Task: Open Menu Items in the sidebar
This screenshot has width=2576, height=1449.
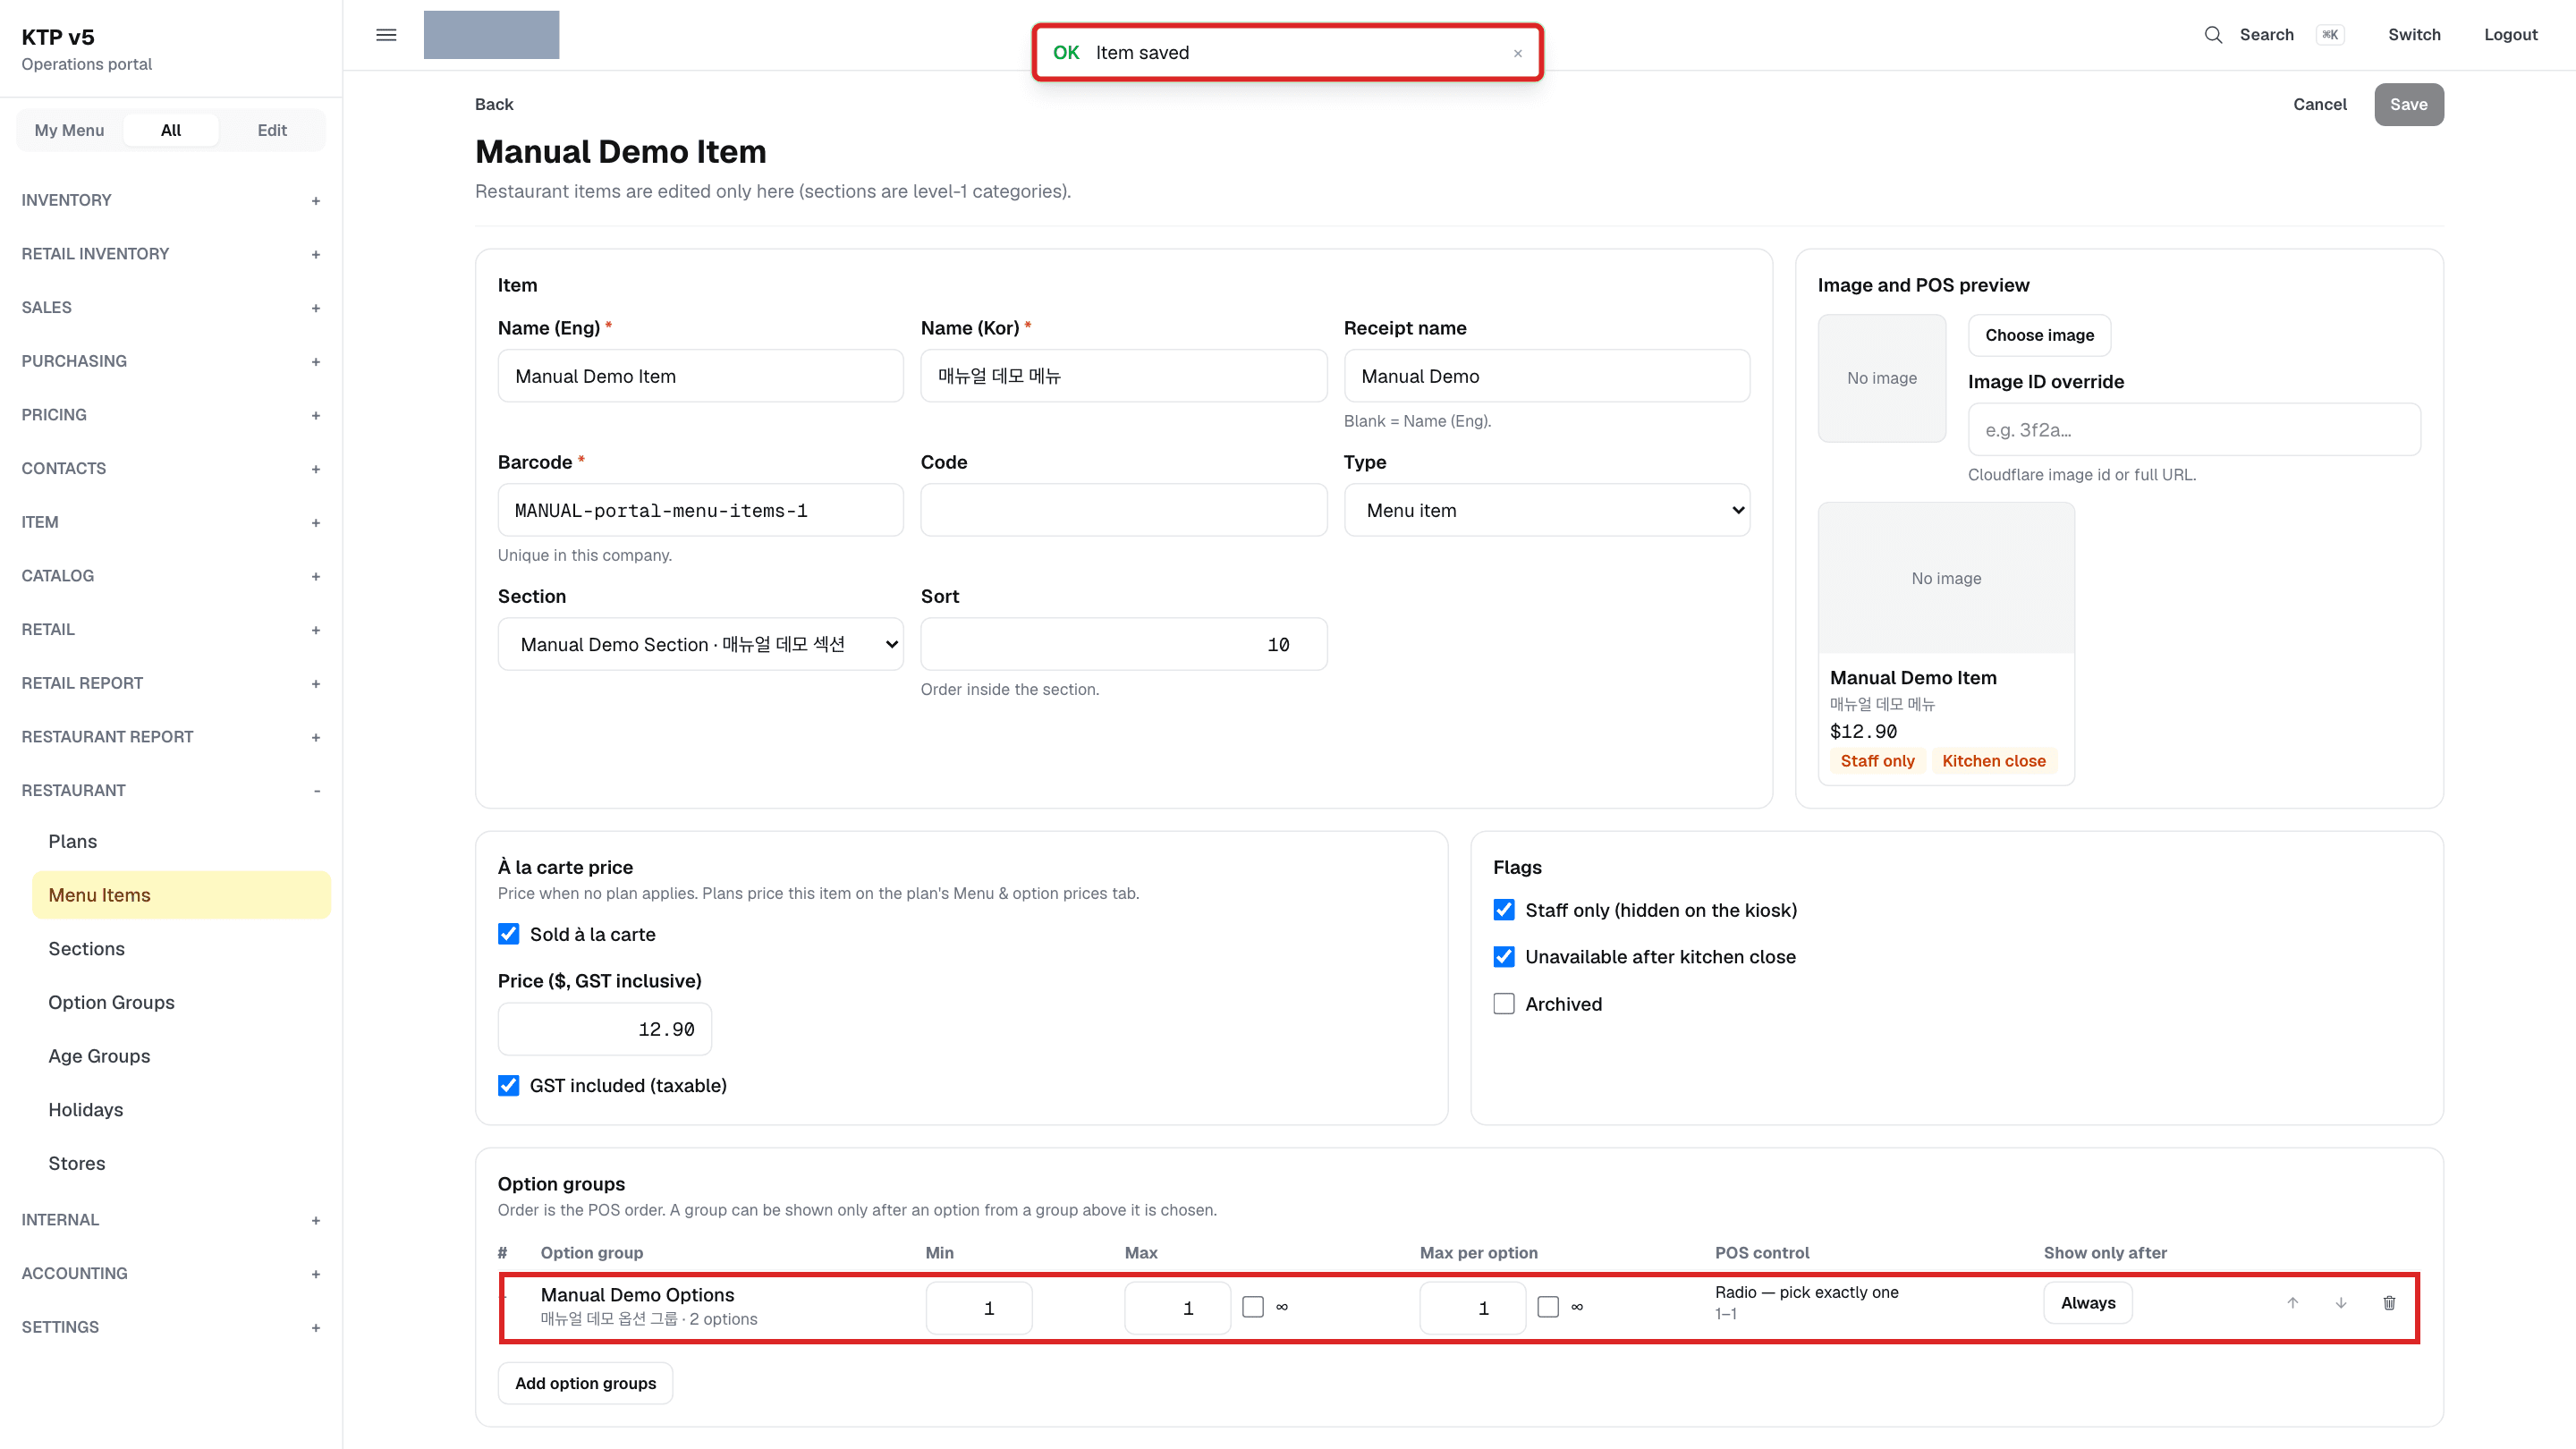Action: pyautogui.click(x=181, y=895)
